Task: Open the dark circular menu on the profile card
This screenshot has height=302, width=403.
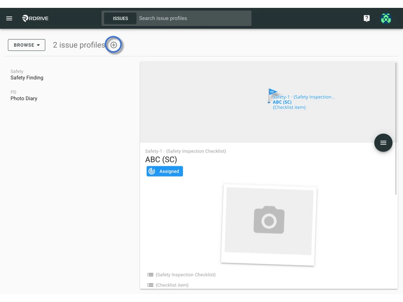Action: pyautogui.click(x=383, y=143)
